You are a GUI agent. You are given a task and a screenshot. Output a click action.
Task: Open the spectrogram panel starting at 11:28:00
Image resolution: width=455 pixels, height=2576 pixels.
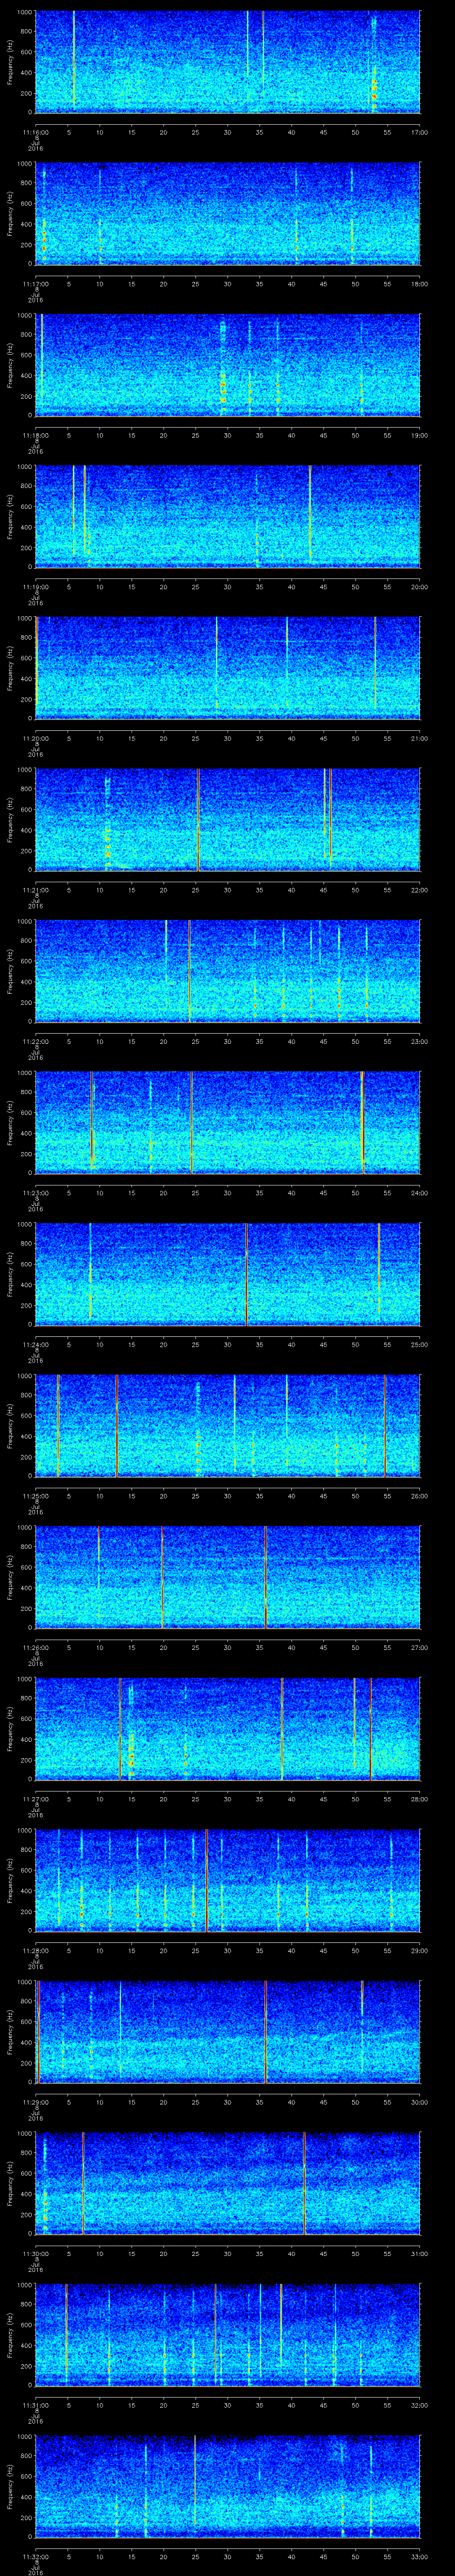tap(228, 1880)
